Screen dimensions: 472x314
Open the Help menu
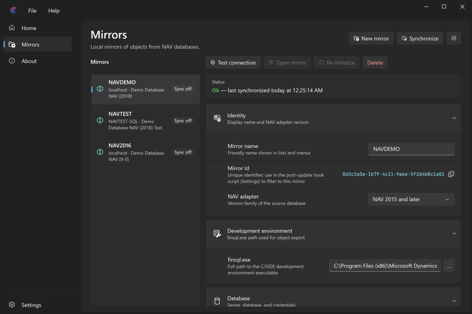[54, 10]
